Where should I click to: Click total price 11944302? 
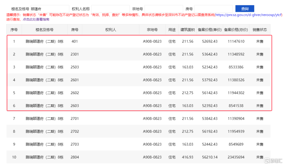236,93
